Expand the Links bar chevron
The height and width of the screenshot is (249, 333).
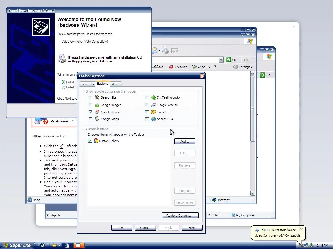pos(253,59)
